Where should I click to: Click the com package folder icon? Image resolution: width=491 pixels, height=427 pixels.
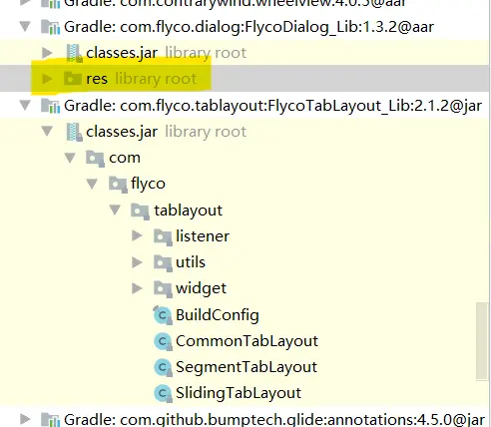pyautogui.click(x=96, y=159)
